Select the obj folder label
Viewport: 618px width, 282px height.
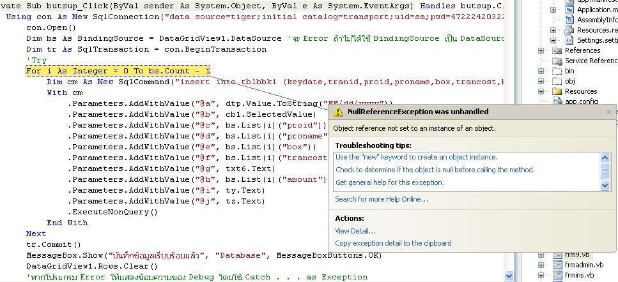[570, 81]
